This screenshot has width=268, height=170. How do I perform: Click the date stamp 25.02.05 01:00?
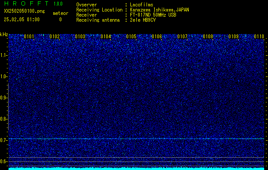pyautogui.click(x=22, y=20)
